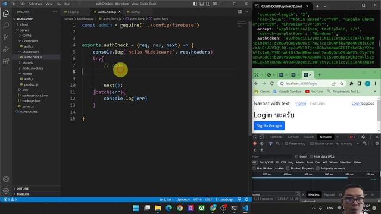The image size is (381, 214).
Task: Open the View menu
Action: [49, 4]
